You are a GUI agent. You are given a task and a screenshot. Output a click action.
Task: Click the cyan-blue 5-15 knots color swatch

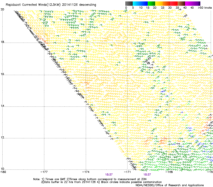tap(140, 3)
